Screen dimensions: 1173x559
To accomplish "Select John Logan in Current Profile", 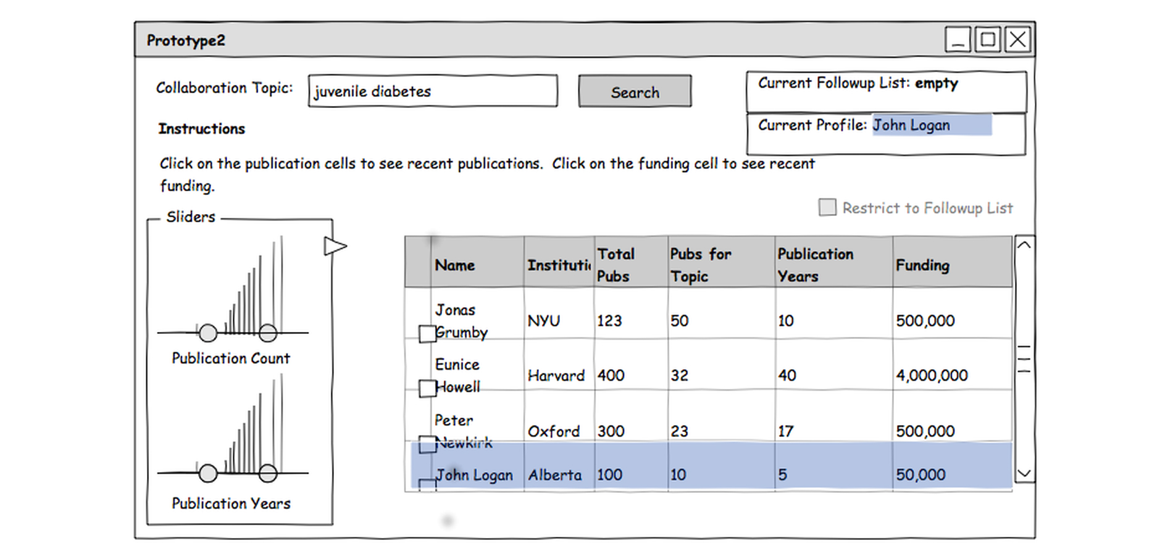I will (x=911, y=125).
